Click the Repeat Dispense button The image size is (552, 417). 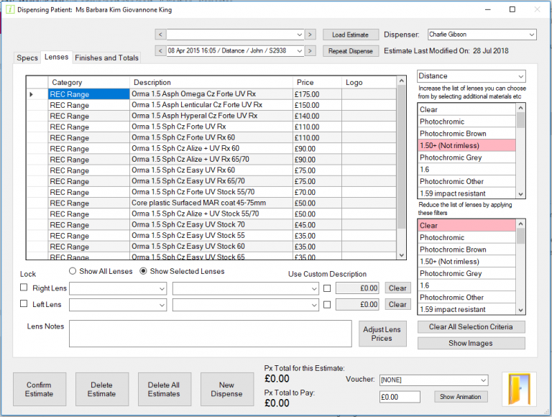point(350,51)
